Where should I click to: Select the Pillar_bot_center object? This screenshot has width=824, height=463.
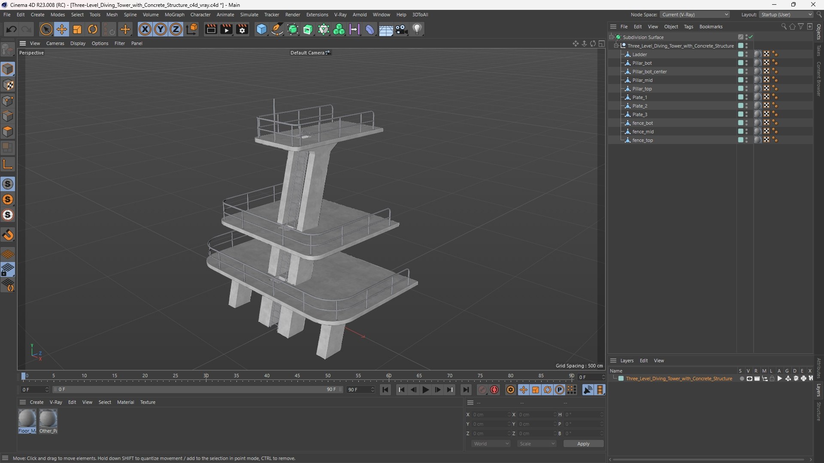[x=649, y=72]
